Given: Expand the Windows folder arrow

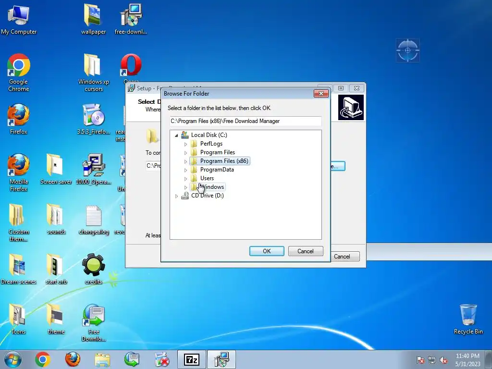Looking at the screenshot, I should (x=185, y=187).
